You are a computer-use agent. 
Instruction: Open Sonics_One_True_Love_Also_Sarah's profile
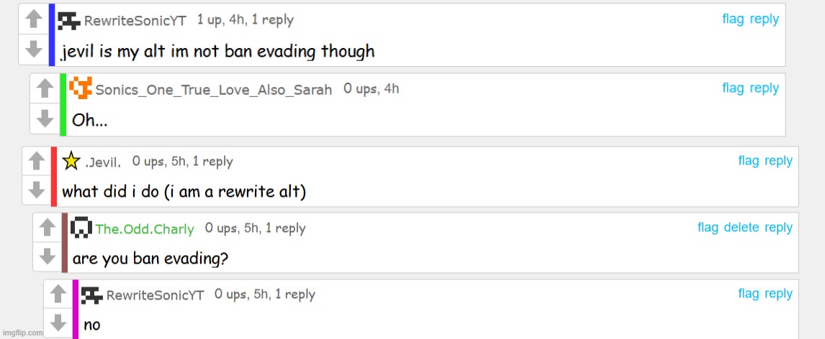point(213,90)
